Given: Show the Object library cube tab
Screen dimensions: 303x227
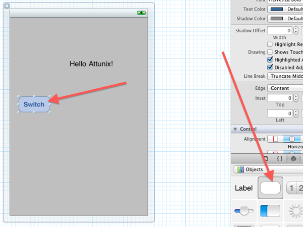Looking at the screenshot, I should tap(293, 159).
